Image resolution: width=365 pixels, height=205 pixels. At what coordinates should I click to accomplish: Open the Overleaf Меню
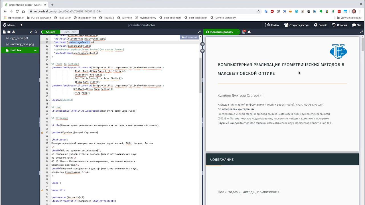click(x=9, y=25)
